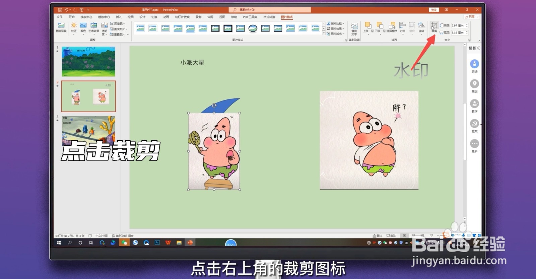Click the 小派大星 text on the slide
This screenshot has width=536, height=279.
(192, 62)
